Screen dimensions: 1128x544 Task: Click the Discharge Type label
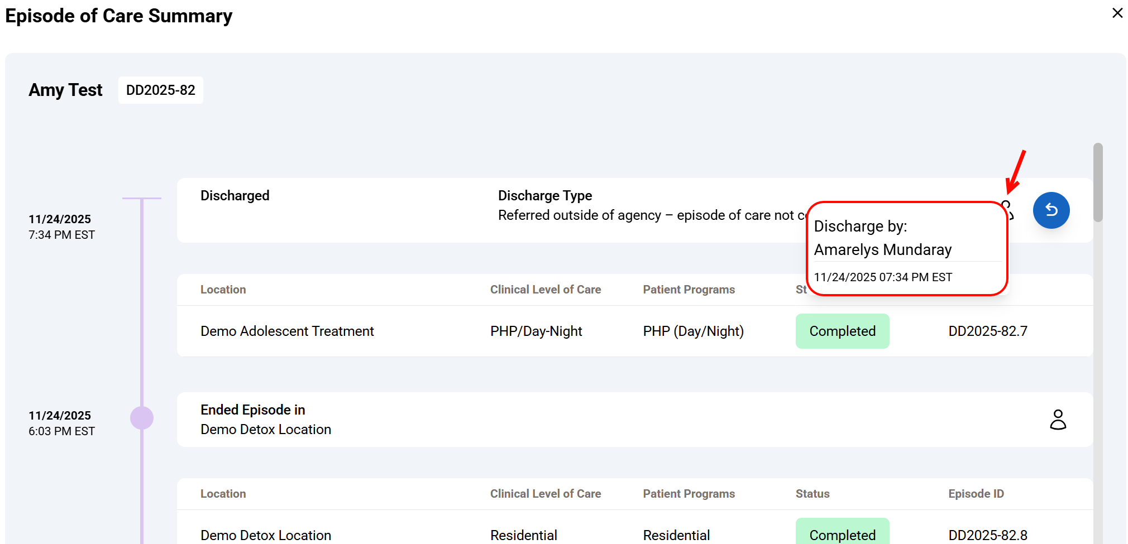coord(544,196)
